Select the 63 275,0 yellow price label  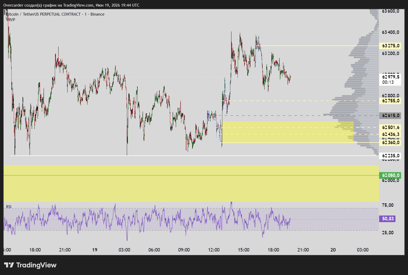point(390,46)
